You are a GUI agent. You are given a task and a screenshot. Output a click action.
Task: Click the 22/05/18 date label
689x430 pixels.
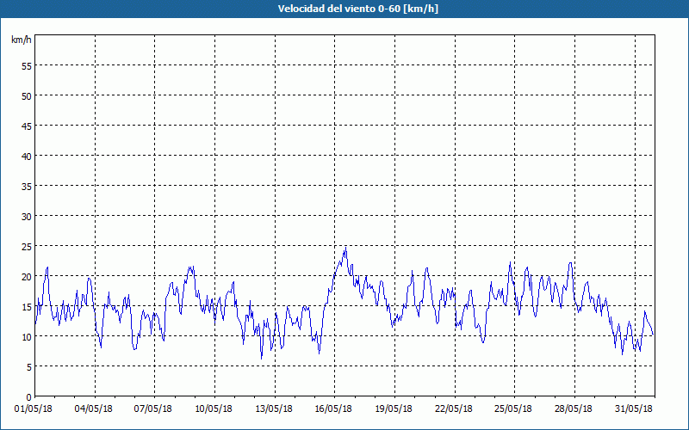pyautogui.click(x=454, y=408)
